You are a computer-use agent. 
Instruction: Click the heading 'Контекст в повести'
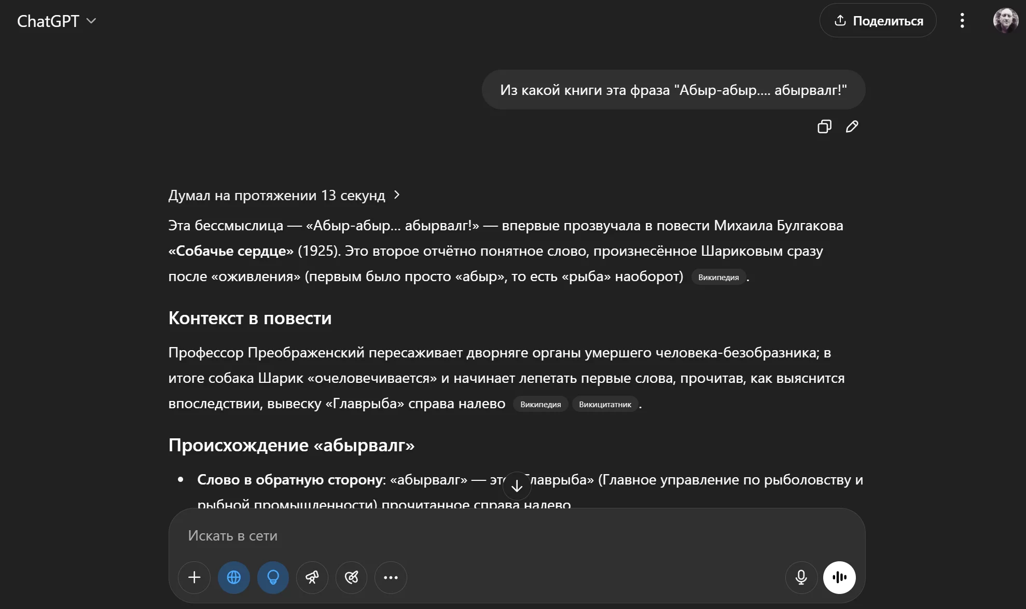click(x=250, y=318)
